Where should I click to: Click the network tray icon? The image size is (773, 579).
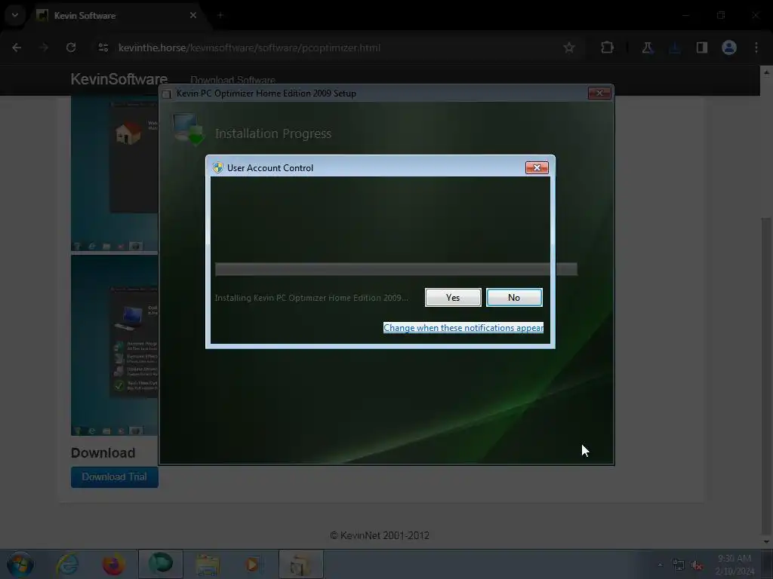click(679, 565)
